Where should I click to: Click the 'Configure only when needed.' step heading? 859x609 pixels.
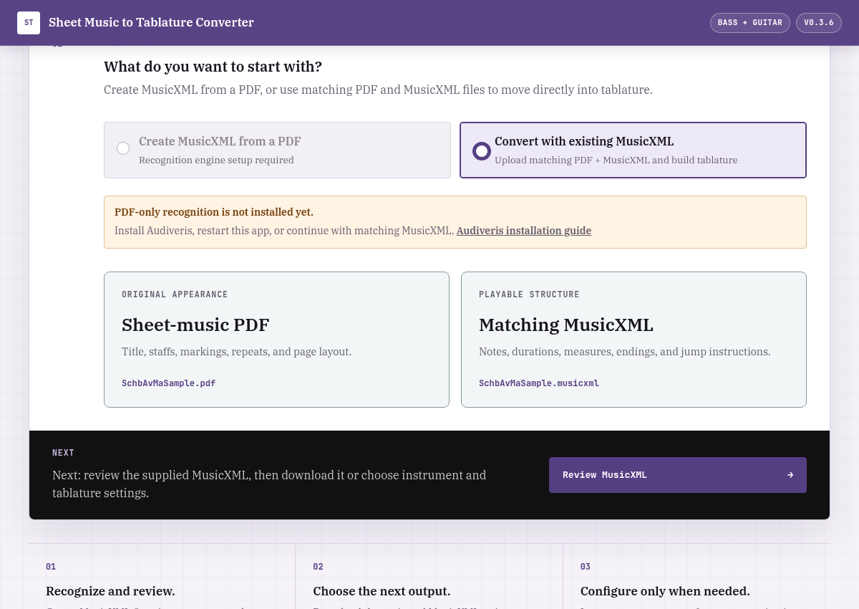coord(665,591)
